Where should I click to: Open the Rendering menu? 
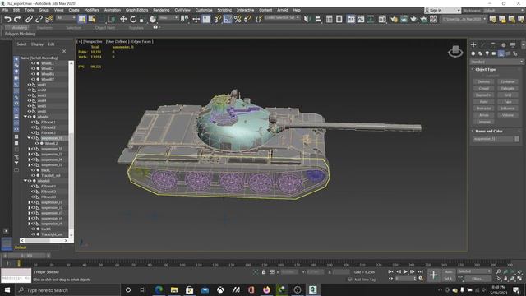(161, 10)
